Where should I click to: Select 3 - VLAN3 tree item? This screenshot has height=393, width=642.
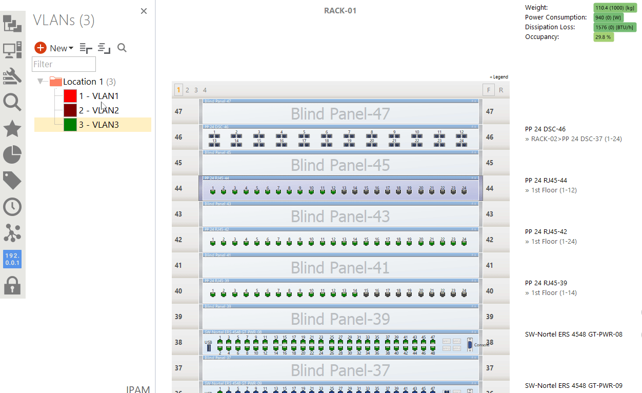(98, 125)
